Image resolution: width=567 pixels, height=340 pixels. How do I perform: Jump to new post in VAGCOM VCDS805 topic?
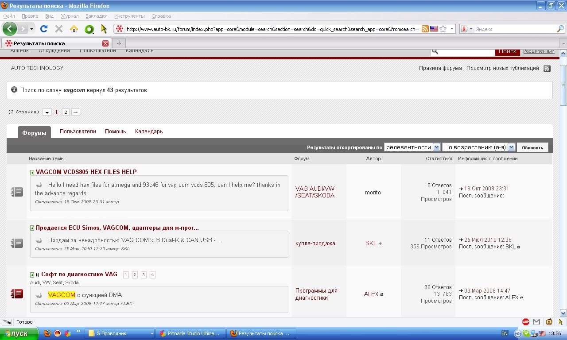[x=32, y=172]
